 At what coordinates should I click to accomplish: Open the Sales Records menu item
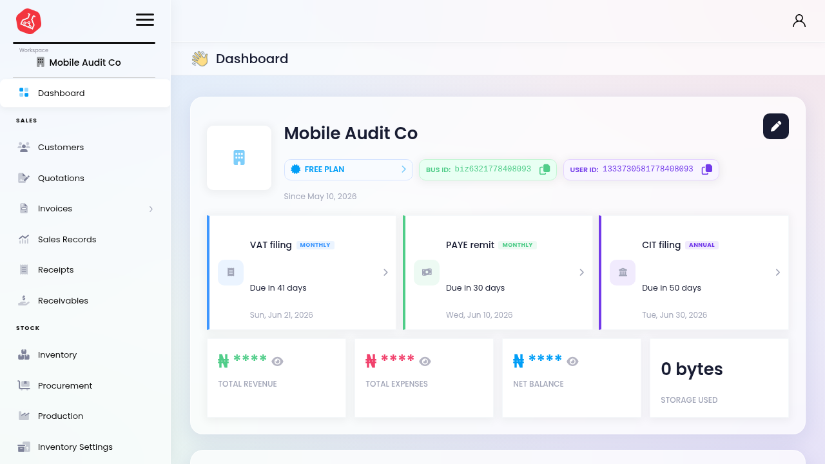click(85, 239)
